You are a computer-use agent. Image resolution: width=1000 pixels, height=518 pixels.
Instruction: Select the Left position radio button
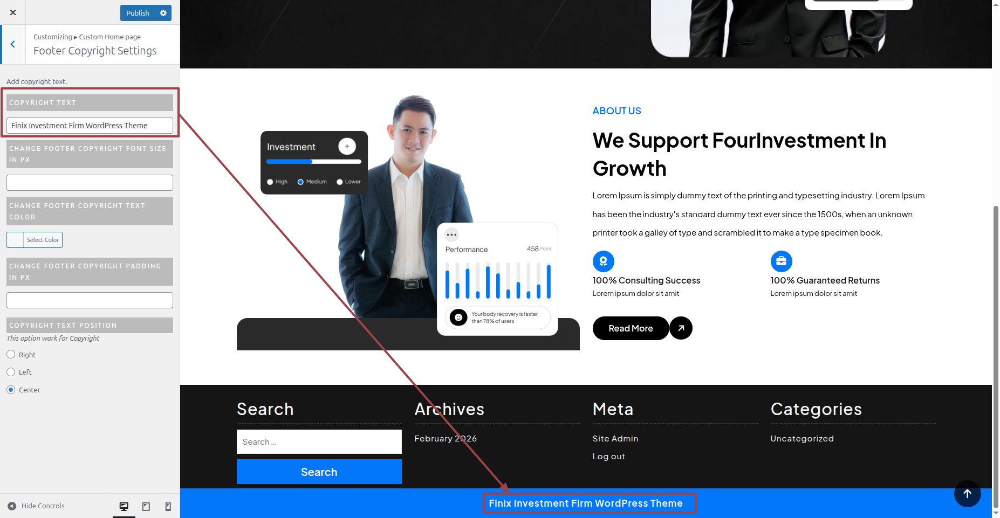[x=11, y=372]
